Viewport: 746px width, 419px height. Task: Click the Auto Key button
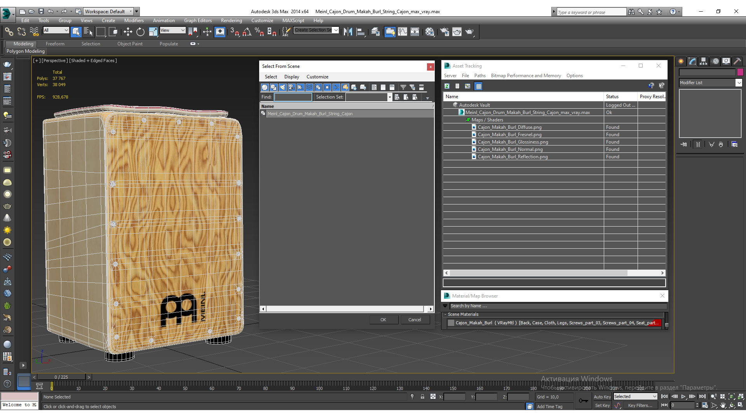click(602, 396)
